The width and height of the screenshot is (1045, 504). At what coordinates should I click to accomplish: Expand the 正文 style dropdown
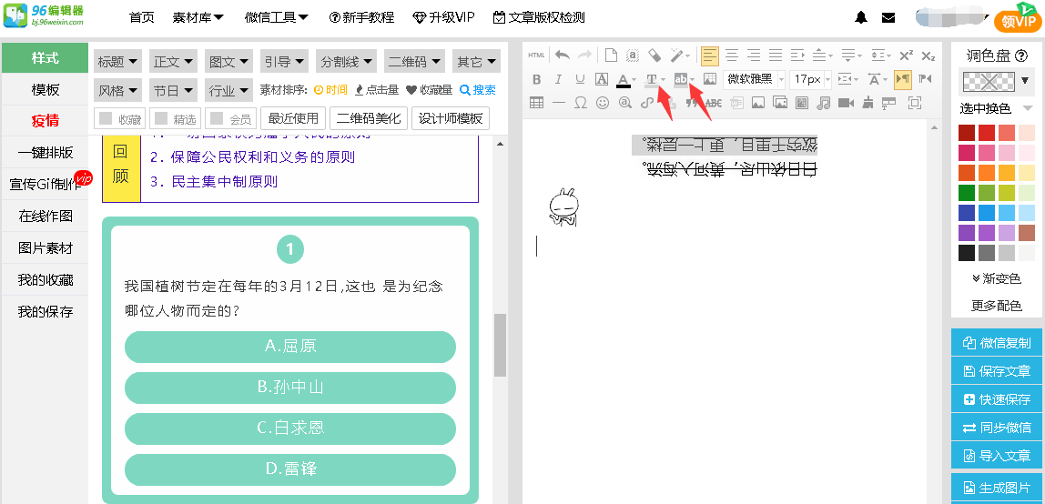click(x=173, y=61)
